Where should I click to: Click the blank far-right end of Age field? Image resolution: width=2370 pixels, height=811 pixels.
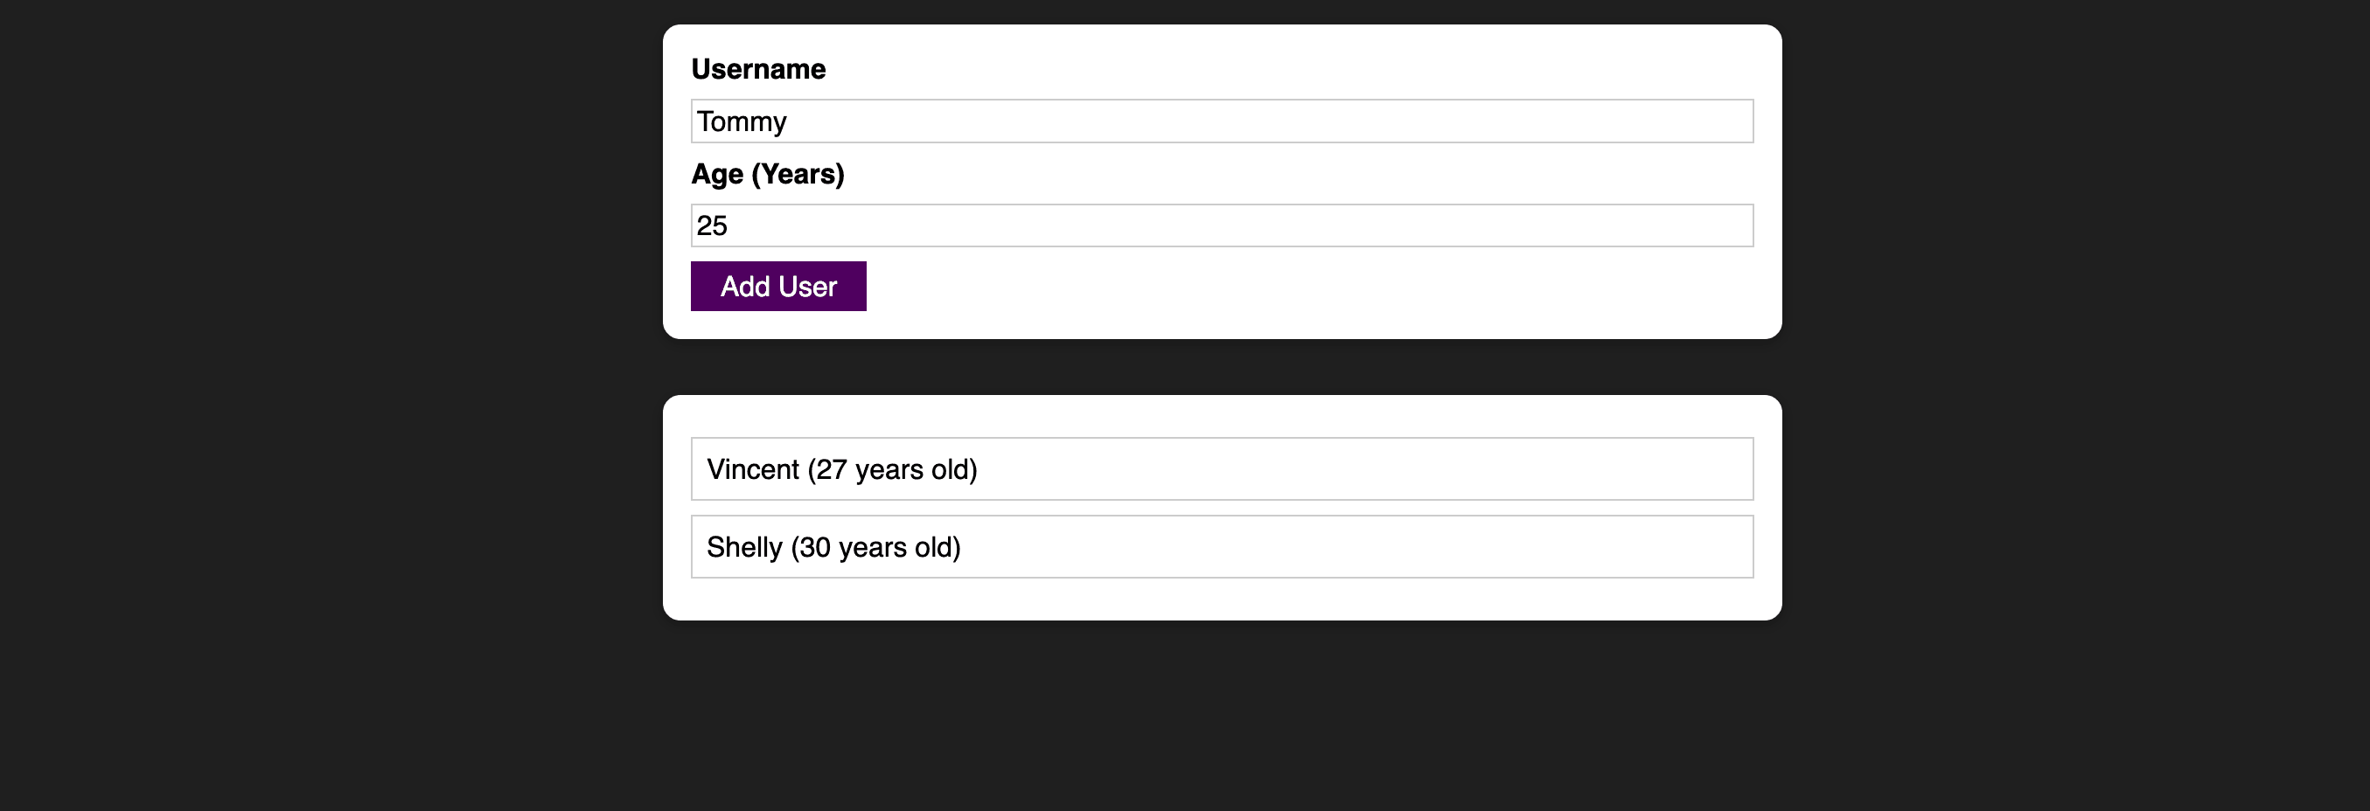pyautogui.click(x=1711, y=225)
